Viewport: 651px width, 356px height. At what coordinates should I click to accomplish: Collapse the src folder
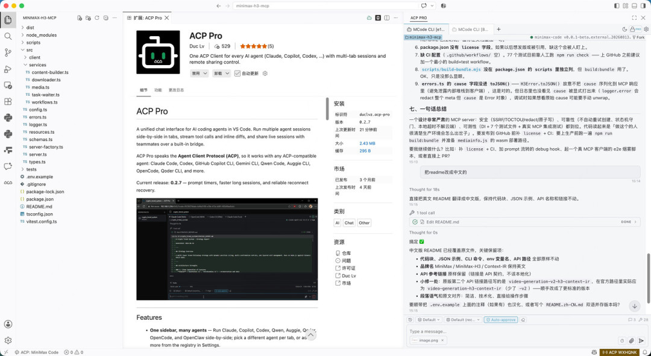tap(29, 50)
